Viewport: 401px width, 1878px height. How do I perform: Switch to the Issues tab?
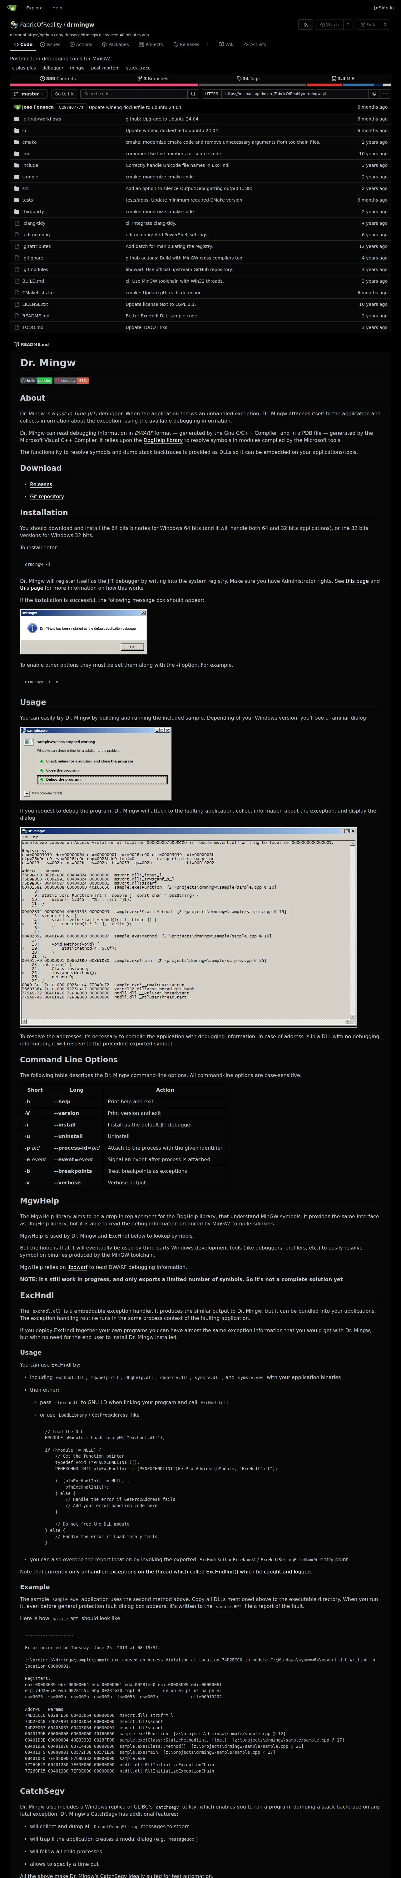pyautogui.click(x=50, y=44)
